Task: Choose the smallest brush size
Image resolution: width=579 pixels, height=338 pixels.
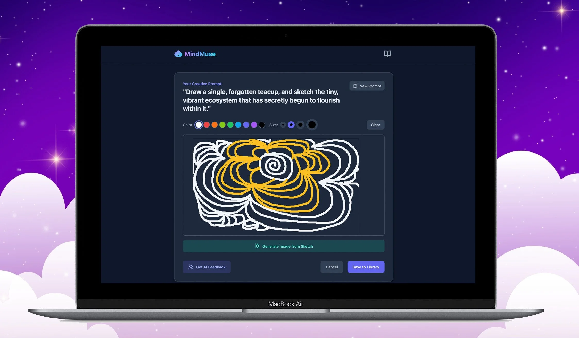Action: point(283,125)
